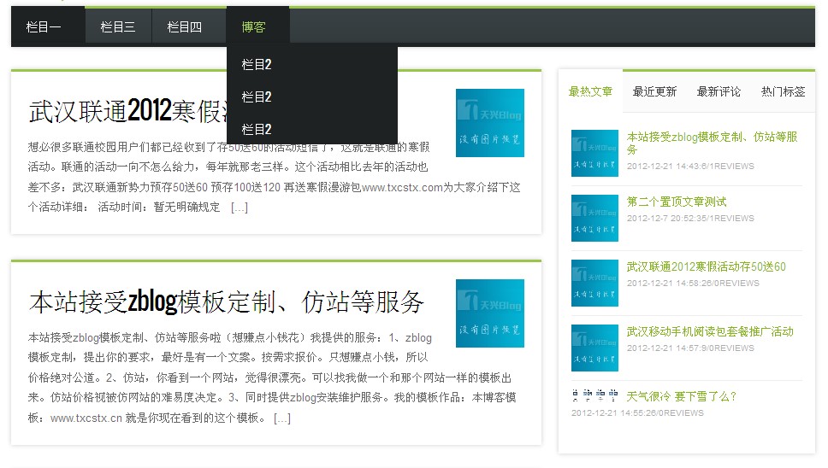The image size is (828, 468).
Task: Click the 博客 navigation menu
Action: click(x=254, y=26)
